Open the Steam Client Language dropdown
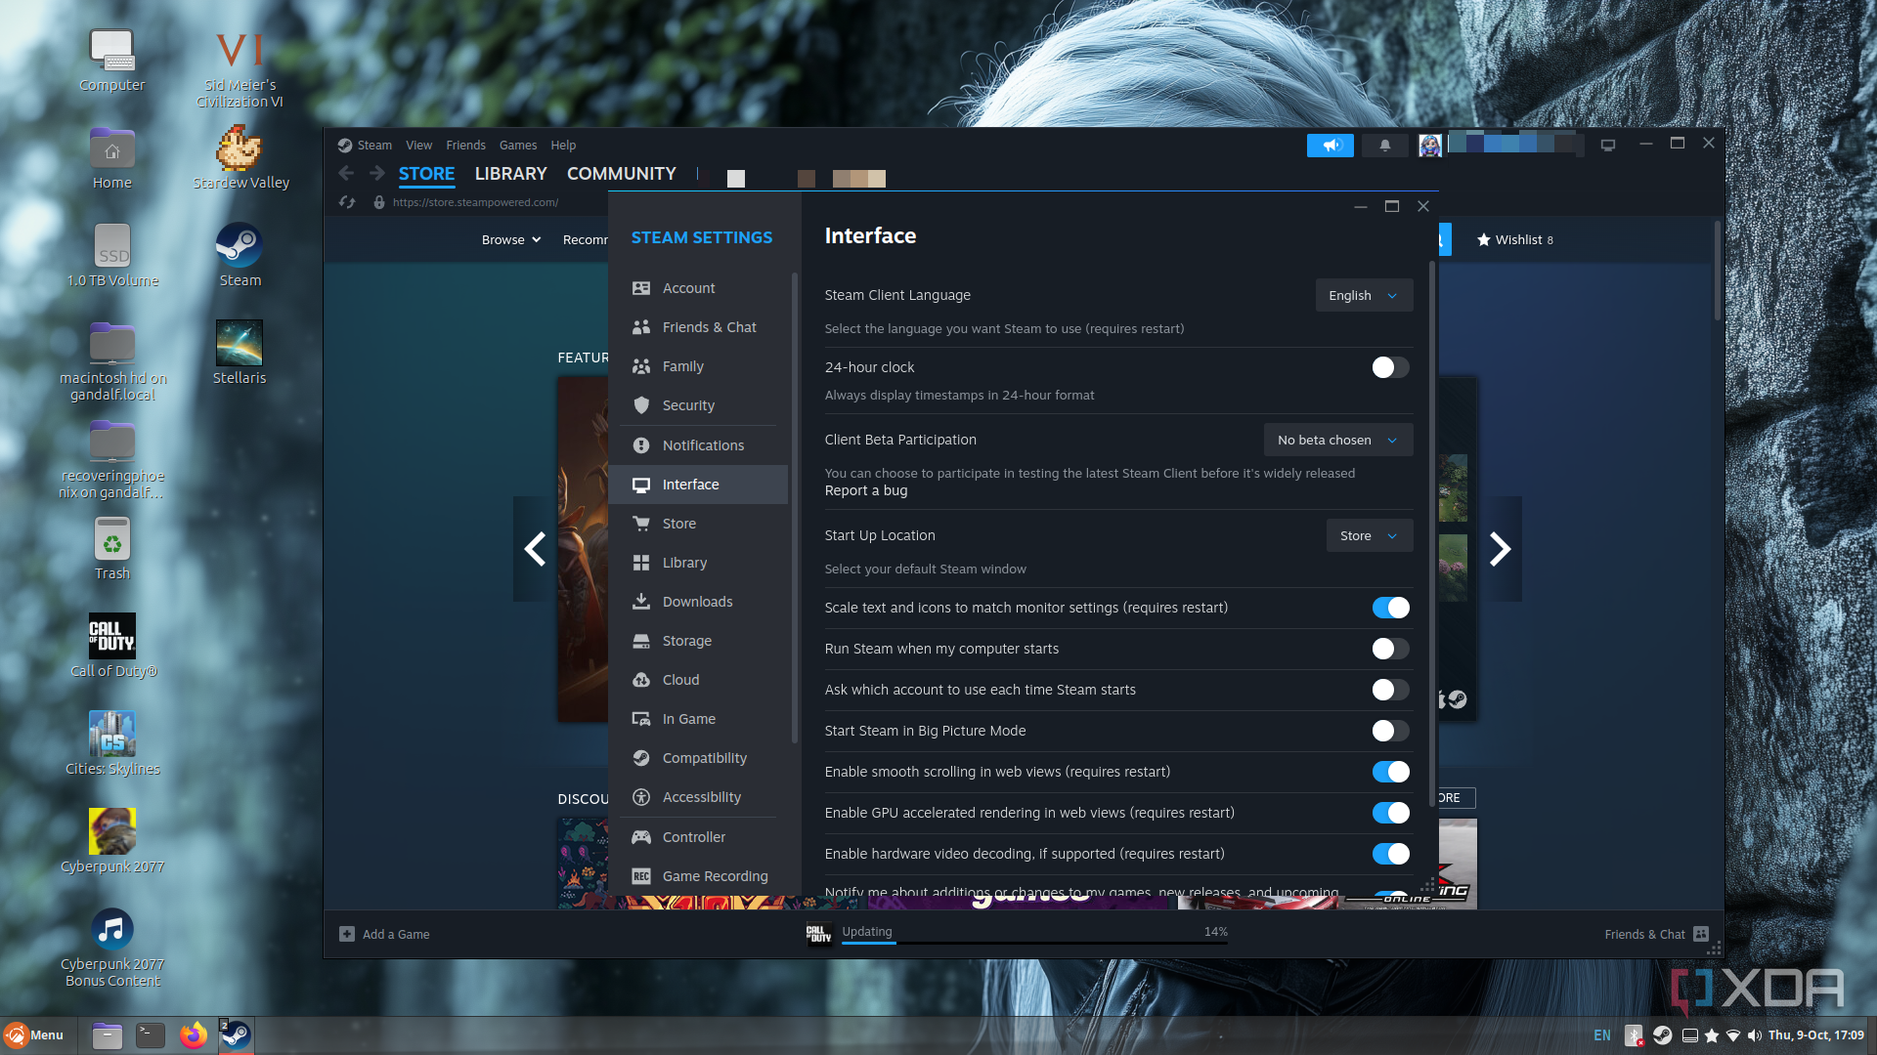Viewport: 1877px width, 1055px height. (1364, 295)
